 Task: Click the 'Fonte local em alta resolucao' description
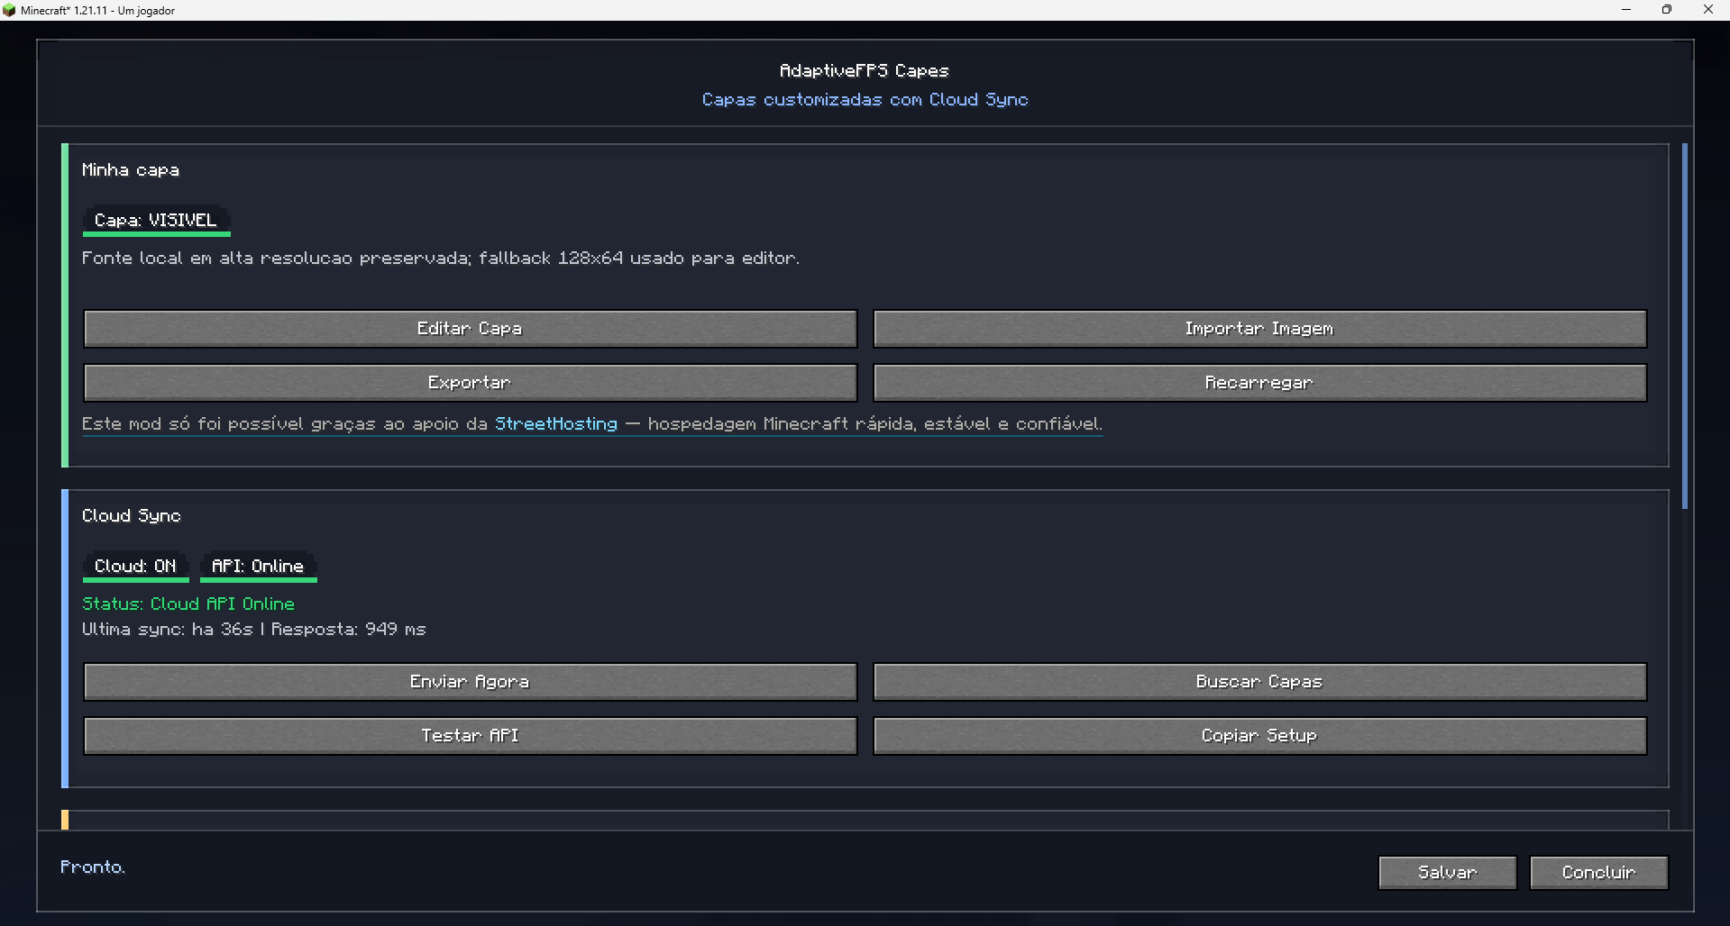click(x=441, y=258)
